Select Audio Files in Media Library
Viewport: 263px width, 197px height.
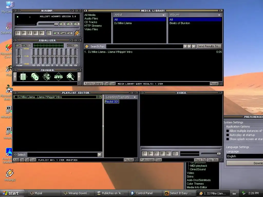[x=91, y=18]
